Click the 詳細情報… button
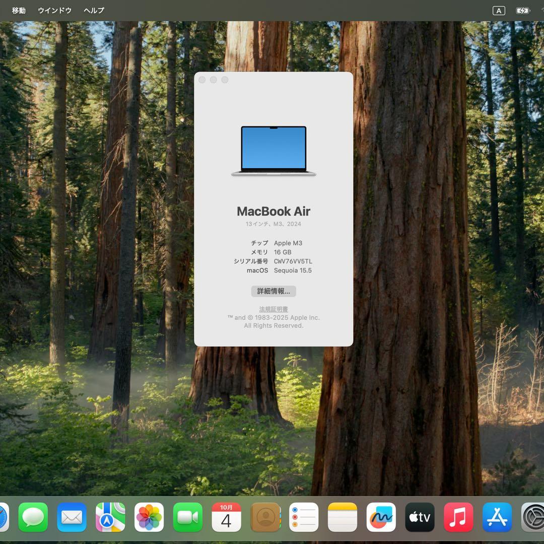The height and width of the screenshot is (544, 544). 273,291
